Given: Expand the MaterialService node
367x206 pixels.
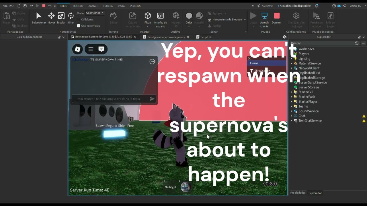Looking at the screenshot, I should 292,64.
